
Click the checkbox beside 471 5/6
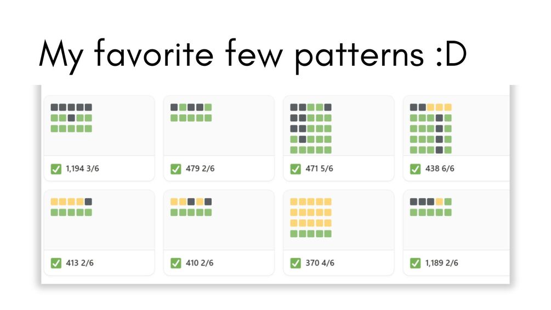tap(296, 169)
